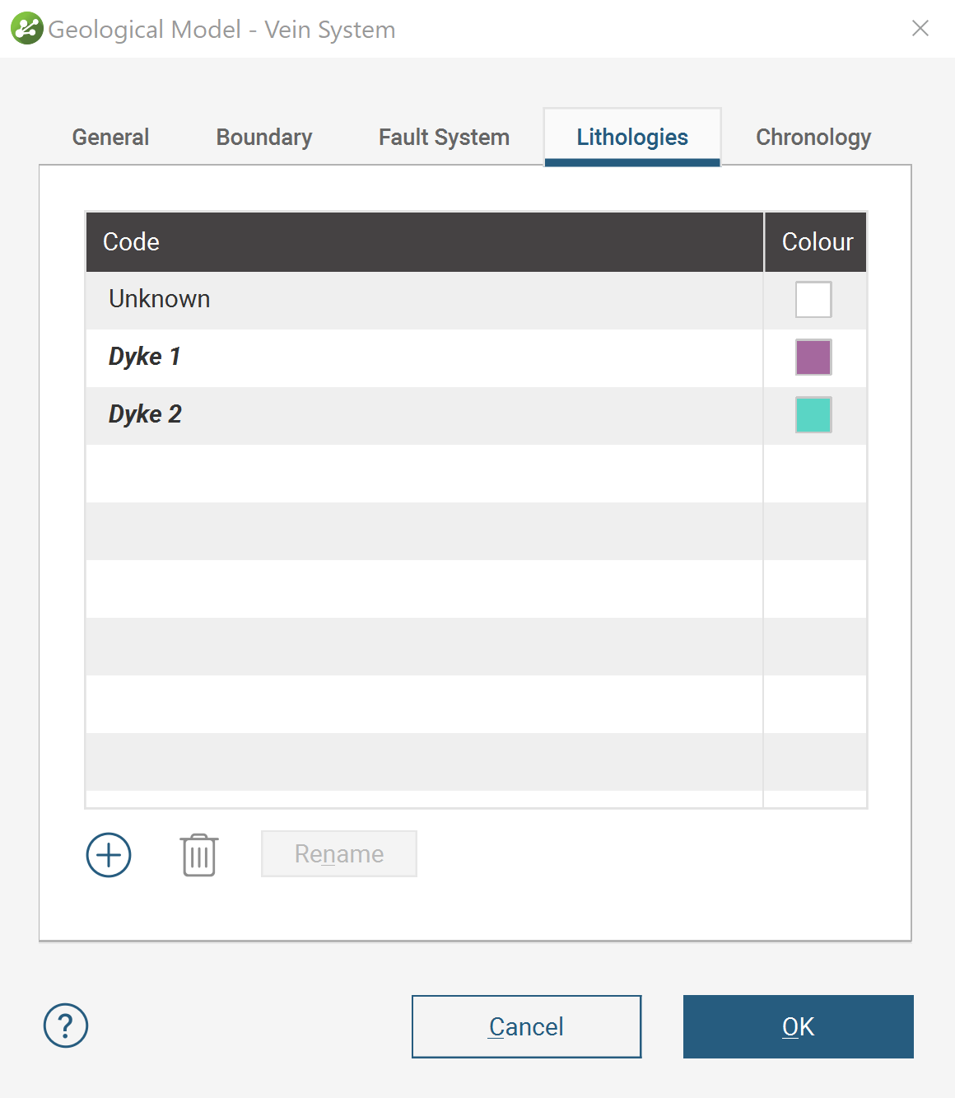
Task: Select the Dyke 1 lithology code
Action: point(145,357)
